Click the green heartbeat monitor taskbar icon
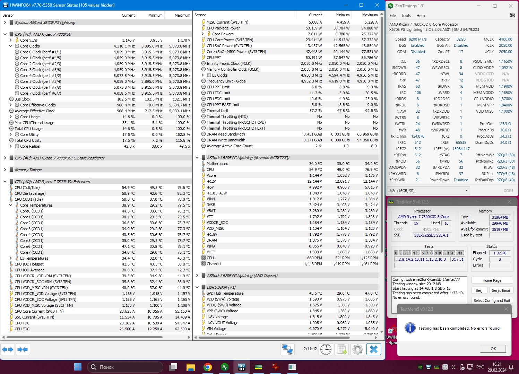 click(x=225, y=367)
